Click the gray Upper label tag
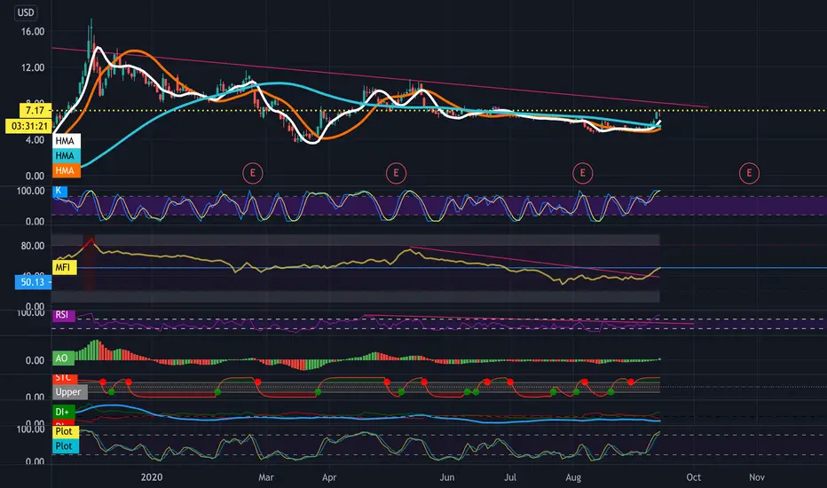The image size is (827, 488). point(69,392)
